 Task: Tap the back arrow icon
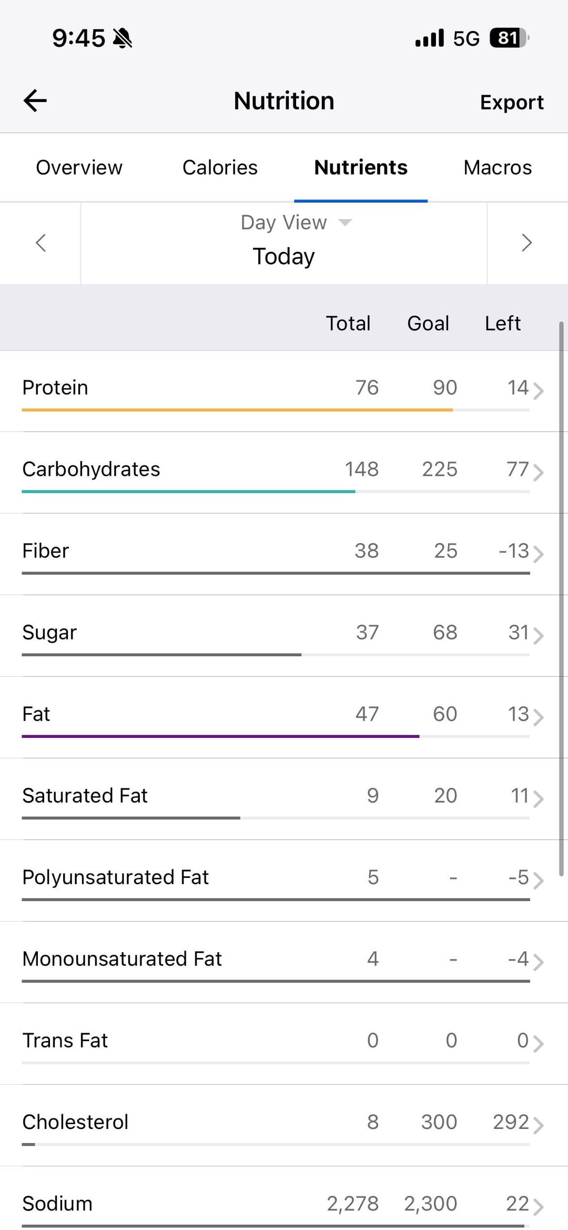(35, 101)
